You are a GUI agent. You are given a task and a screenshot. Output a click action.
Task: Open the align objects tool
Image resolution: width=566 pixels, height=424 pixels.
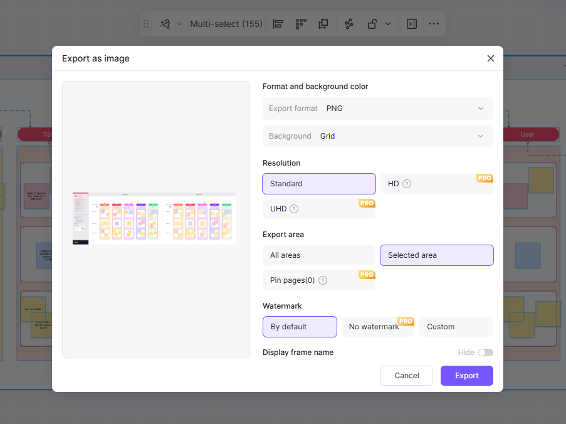tap(278, 24)
